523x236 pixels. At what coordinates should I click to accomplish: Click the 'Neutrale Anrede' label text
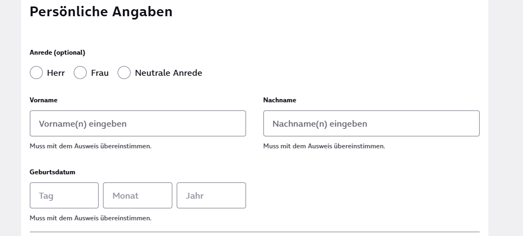[168, 73]
